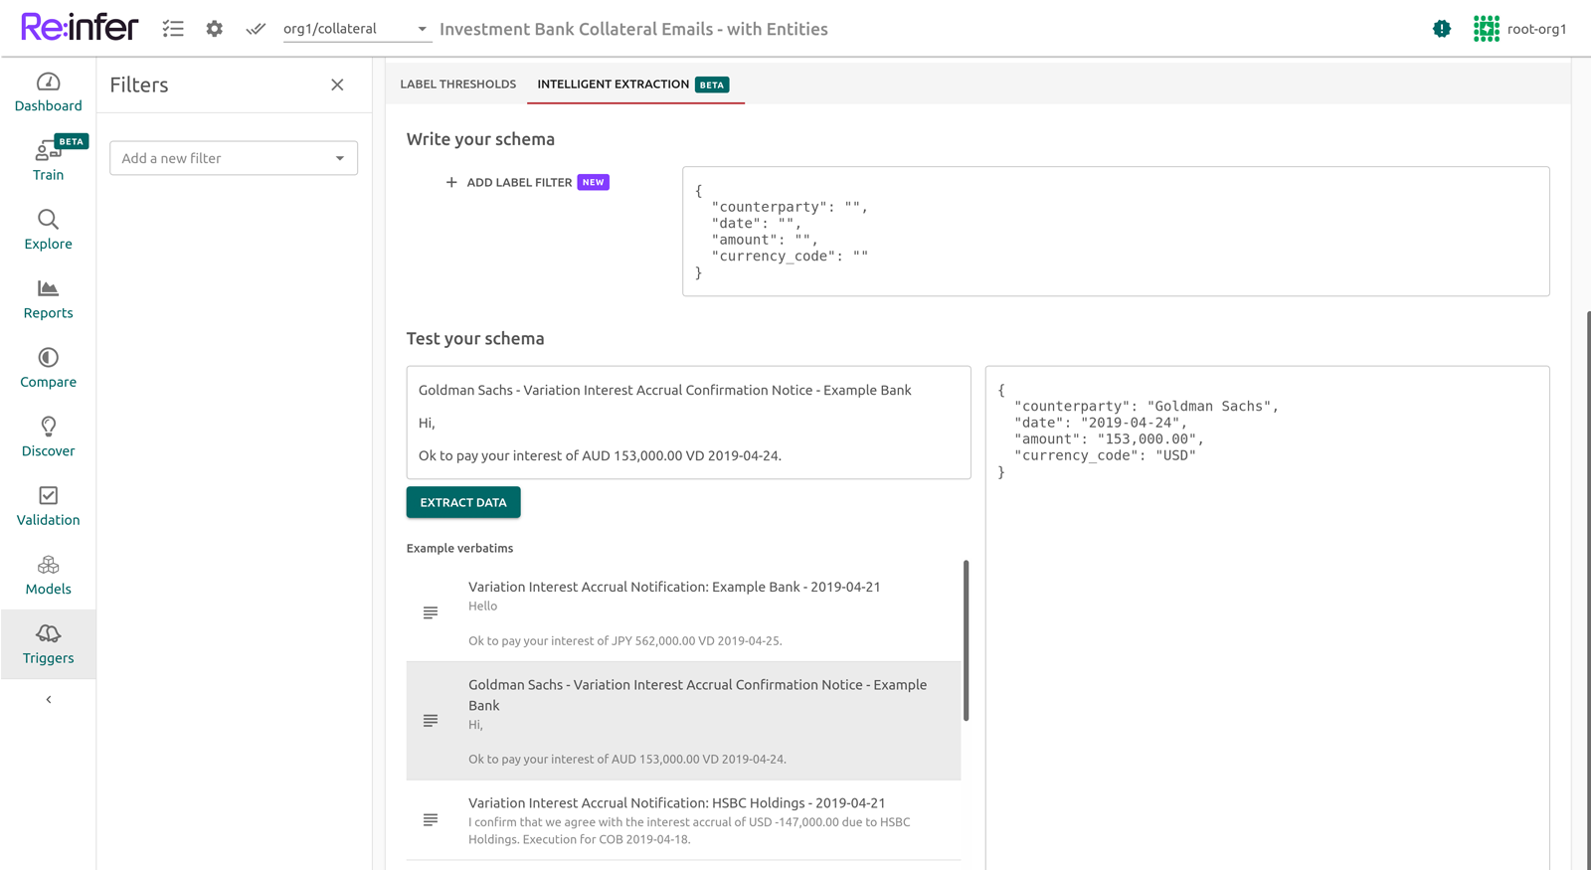The image size is (1591, 870).
Task: Go to Dashboard in sidebar
Action: [x=48, y=92]
